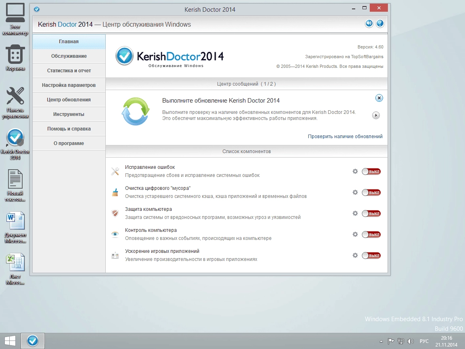Screen dimensions: 465x349
Task: Click the green-blue update arrows icon
Action: coord(135,111)
